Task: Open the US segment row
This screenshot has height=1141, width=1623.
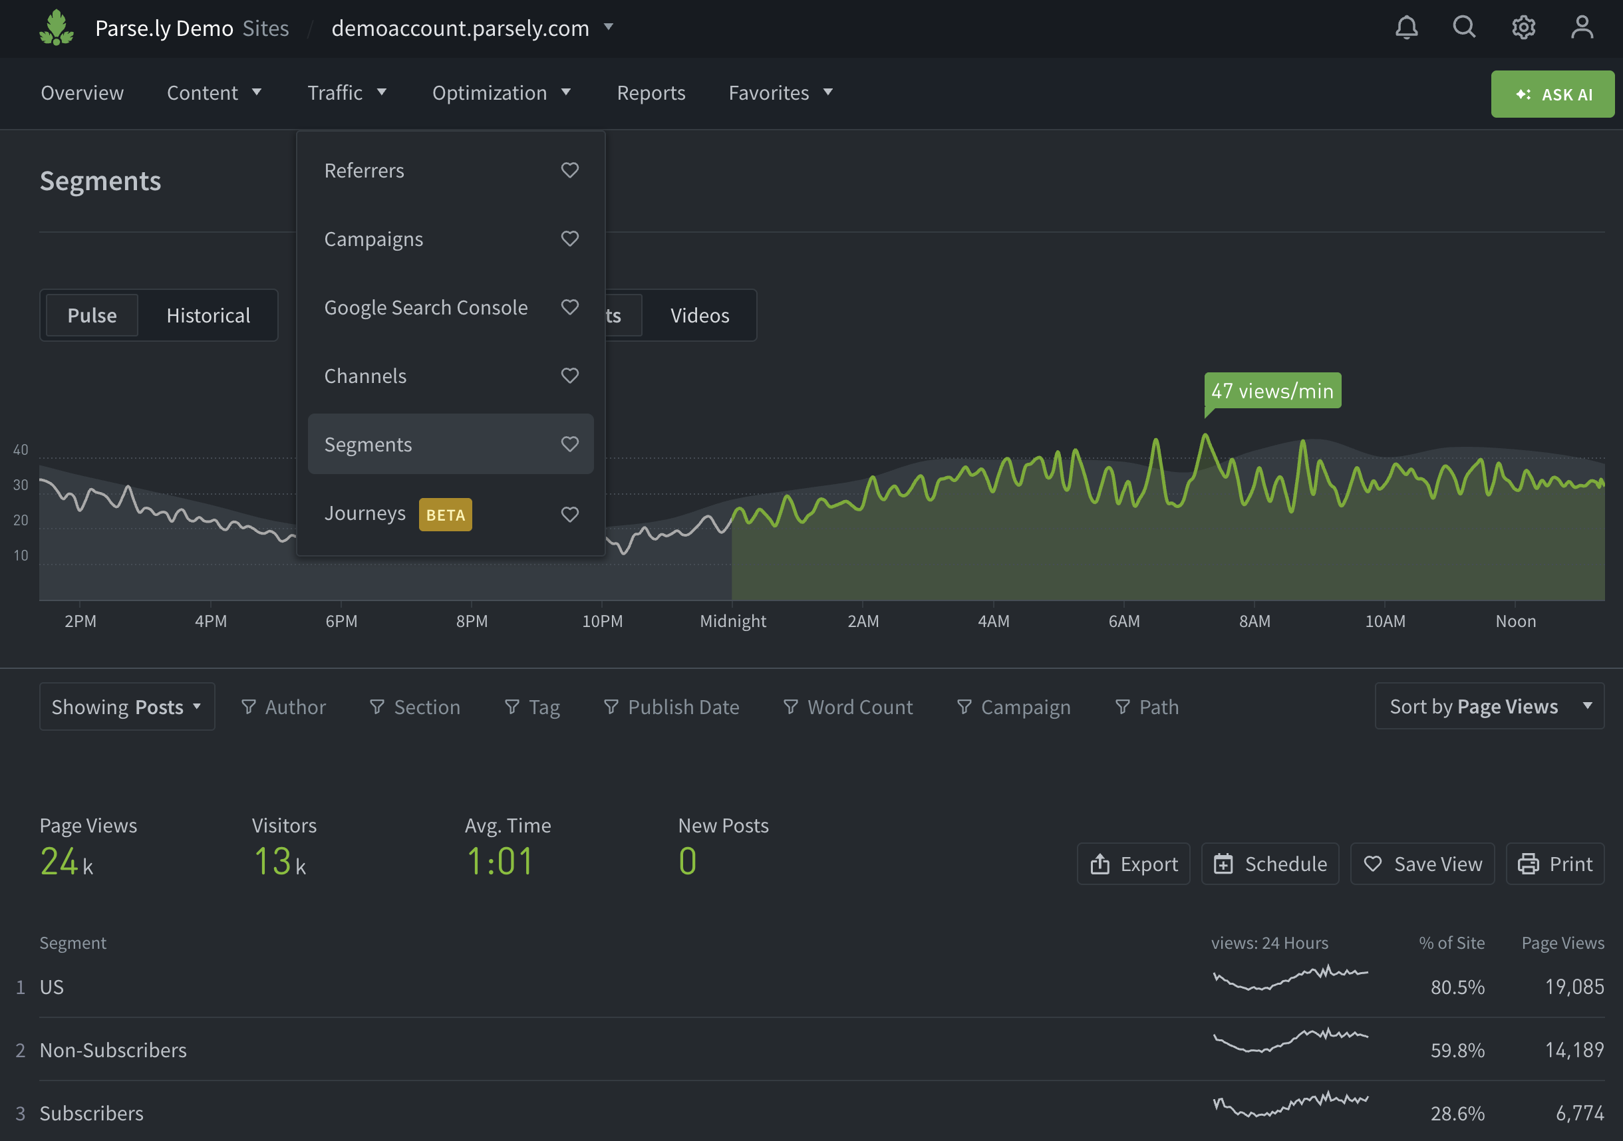Action: click(52, 986)
